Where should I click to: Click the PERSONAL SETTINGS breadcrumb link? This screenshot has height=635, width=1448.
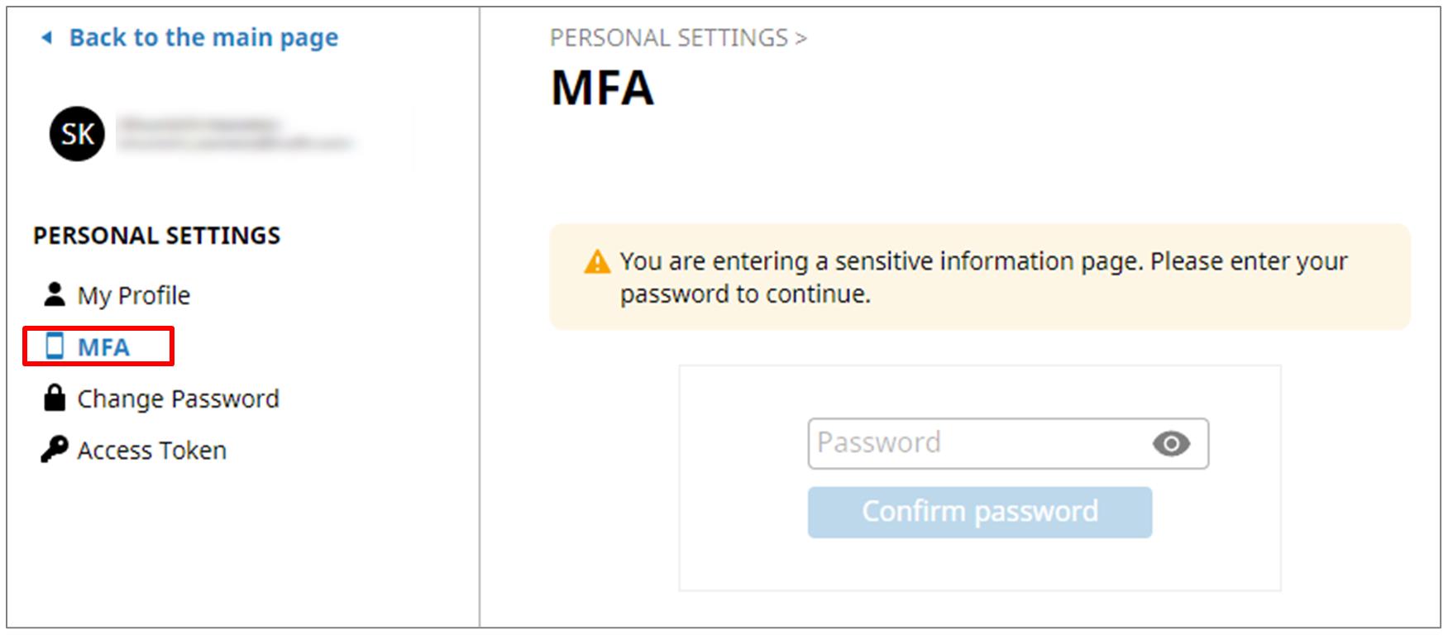[668, 38]
